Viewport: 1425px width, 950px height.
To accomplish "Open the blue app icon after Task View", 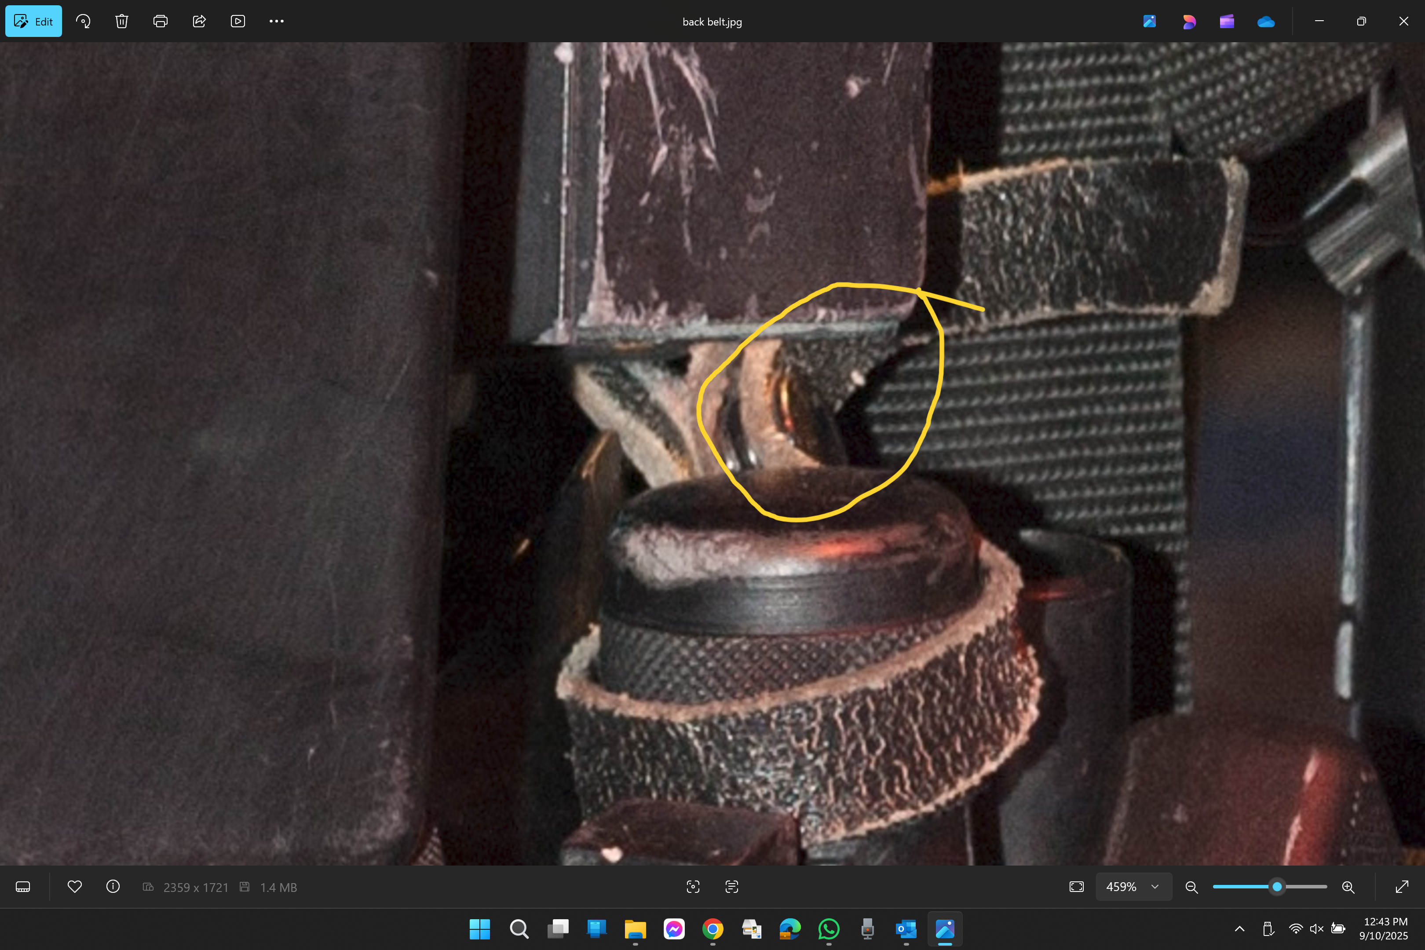I will click(597, 929).
